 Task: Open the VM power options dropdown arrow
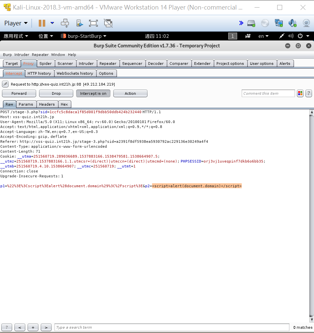click(52, 23)
